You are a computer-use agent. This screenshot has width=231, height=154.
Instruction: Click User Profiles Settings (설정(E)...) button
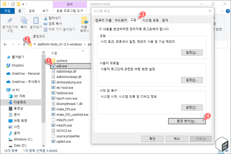pyautogui.click(x=192, y=80)
